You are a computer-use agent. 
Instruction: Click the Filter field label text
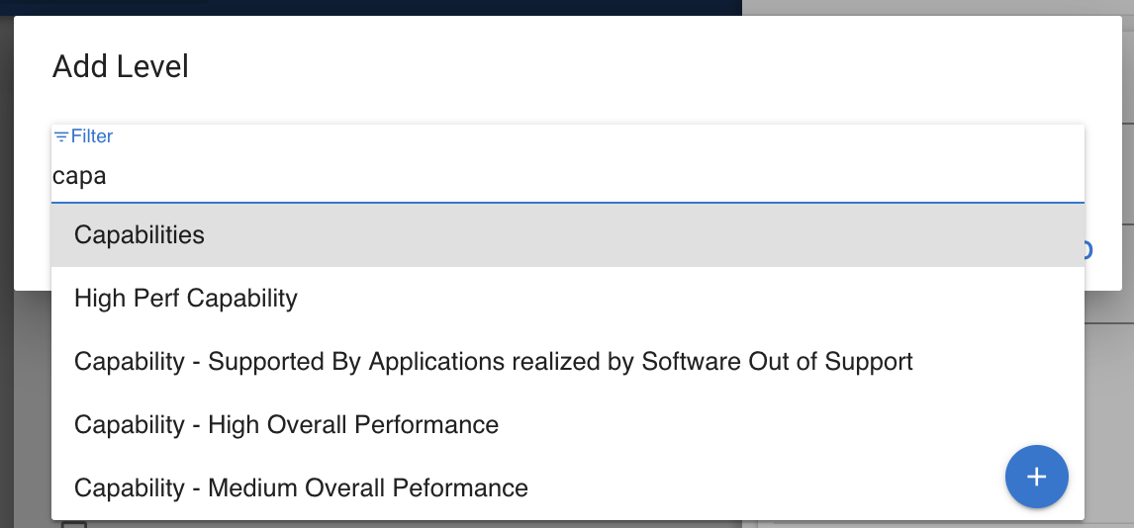click(x=92, y=136)
